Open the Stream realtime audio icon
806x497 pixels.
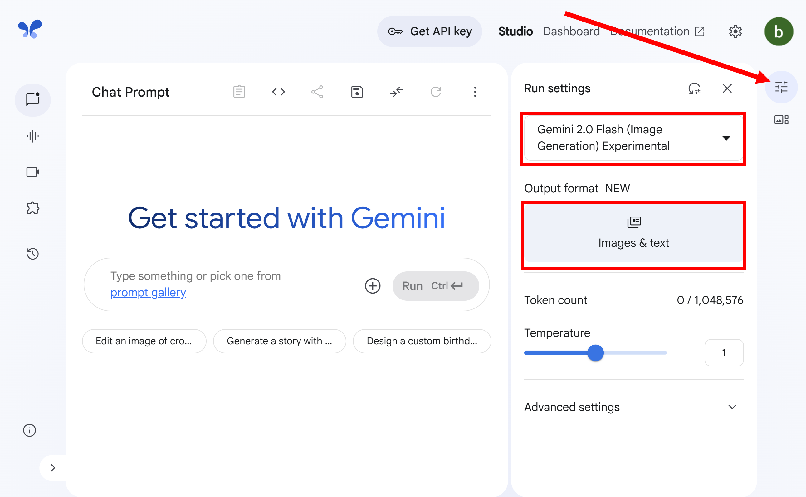click(32, 136)
